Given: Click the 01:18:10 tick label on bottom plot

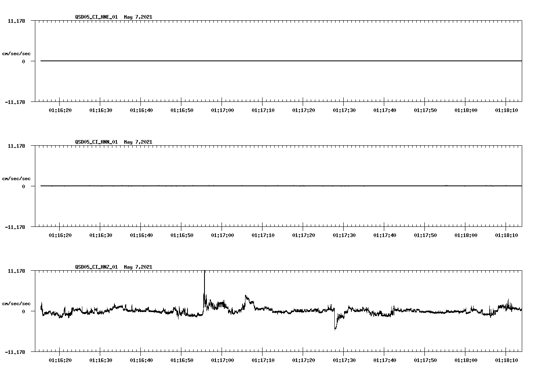Looking at the screenshot, I should [x=506, y=359].
